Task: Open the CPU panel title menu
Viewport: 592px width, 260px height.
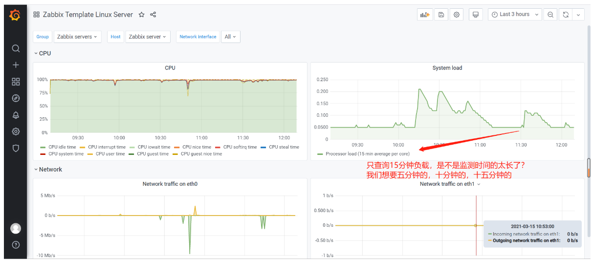Action: tap(170, 68)
